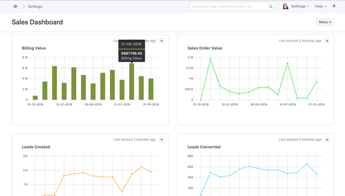Click the lowest dip point in Leads Created
Screen dimensions: 345x196
pyautogui.click(x=122, y=191)
